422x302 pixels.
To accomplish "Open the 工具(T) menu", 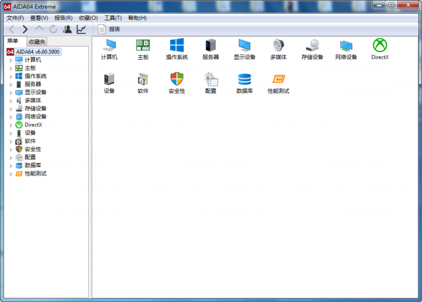I will [x=113, y=18].
